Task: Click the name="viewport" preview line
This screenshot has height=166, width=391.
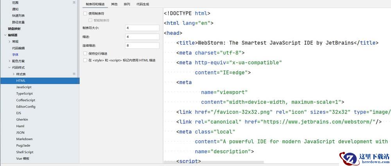Action: pyautogui.click(x=224, y=92)
